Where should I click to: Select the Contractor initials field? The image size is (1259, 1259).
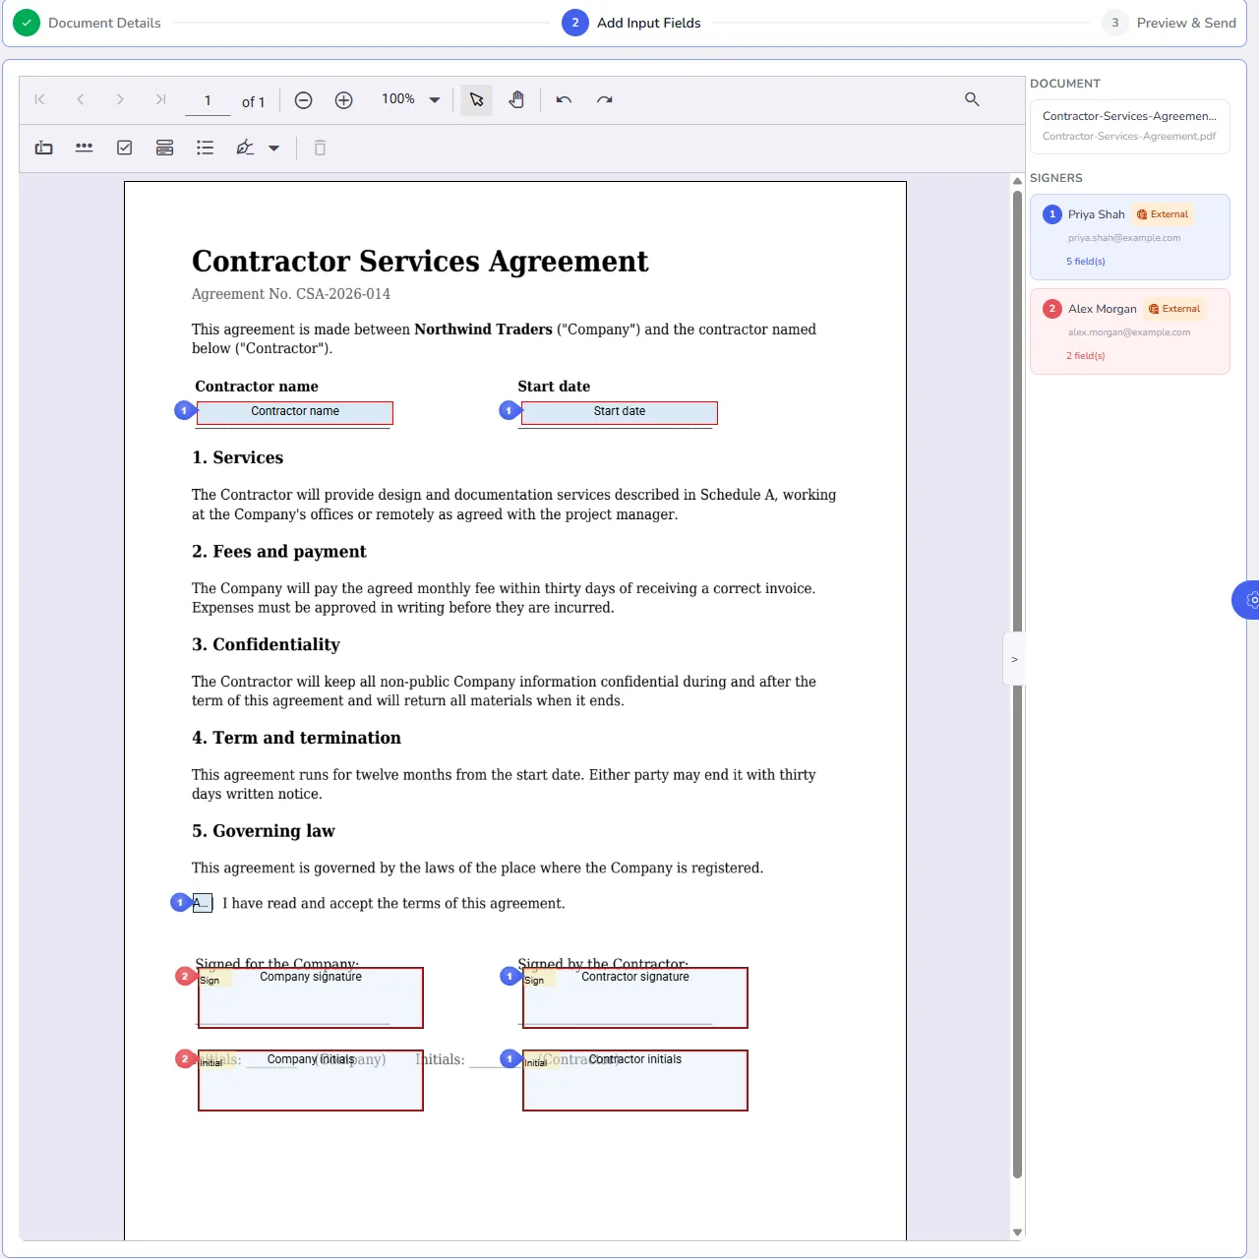[x=635, y=1080]
